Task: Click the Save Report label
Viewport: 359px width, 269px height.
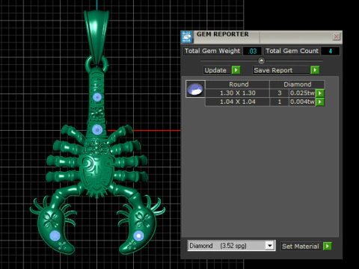Action: click(273, 70)
